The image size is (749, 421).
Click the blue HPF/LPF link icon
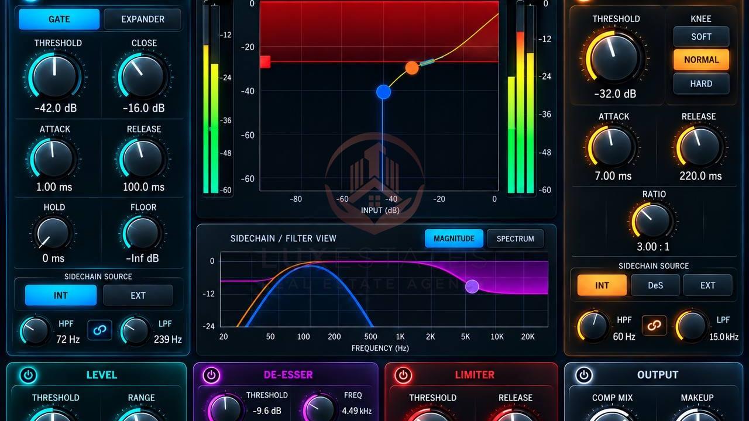pos(99,330)
